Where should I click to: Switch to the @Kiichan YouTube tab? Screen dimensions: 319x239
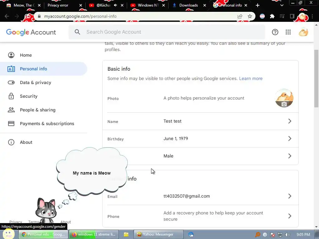tap(106, 5)
